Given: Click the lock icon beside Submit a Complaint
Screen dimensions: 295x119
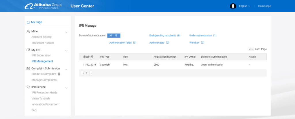Looking at the screenshot, I should click(59, 74).
